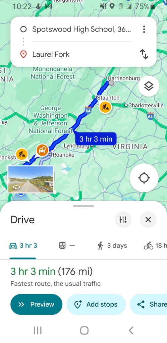
Task: Close the Drive directions panel
Action: pos(148,219)
